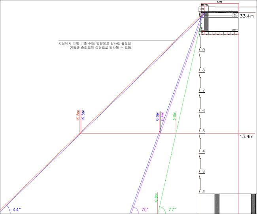This screenshot has height=214, width=257.
Task: Select the 70° angle label
Action: 145,209
